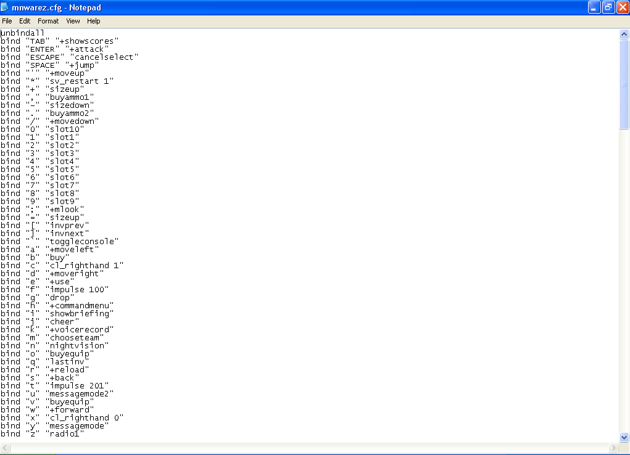The height and width of the screenshot is (455, 630).
Task: Click the text '+forward'
Action: tap(70, 411)
